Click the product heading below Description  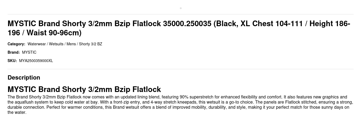coord(84,89)
